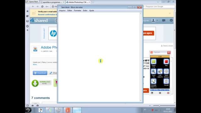Open the Opera Next menu button

point(32,2)
